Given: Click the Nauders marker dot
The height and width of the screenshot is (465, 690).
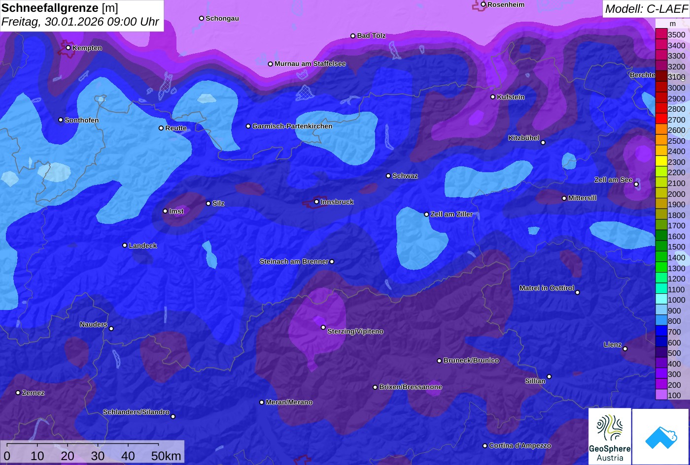Looking at the screenshot, I should [x=111, y=329].
